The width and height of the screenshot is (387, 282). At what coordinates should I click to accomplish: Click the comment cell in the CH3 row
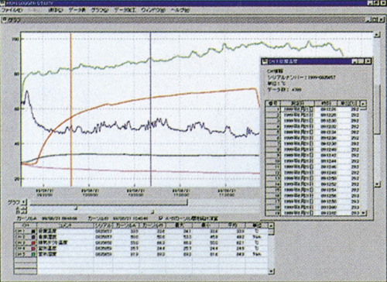click(66, 242)
